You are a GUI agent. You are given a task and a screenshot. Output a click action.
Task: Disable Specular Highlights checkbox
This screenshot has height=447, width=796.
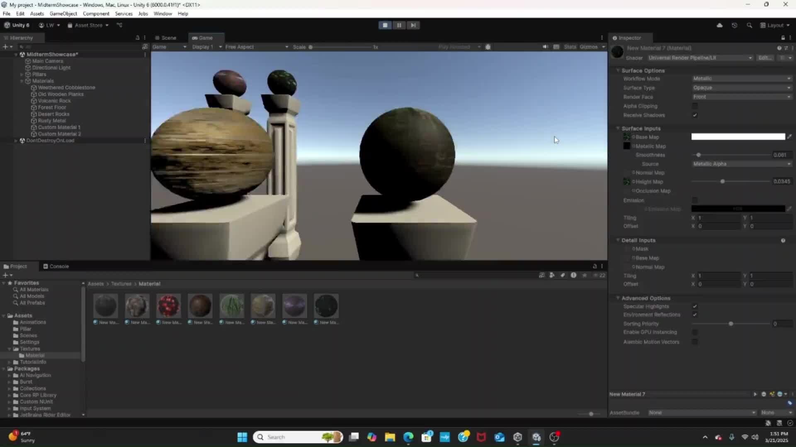coord(695,306)
